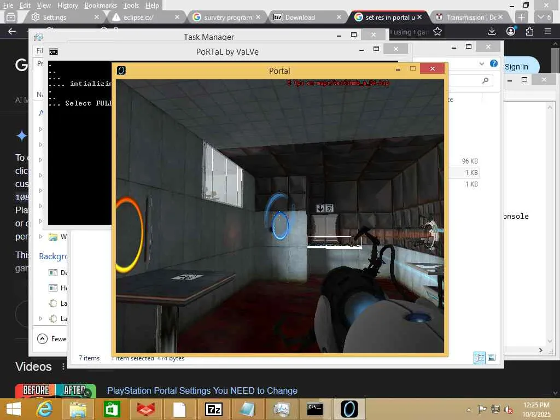The image size is (560, 420).
Task: Switch to Task Manager taskbar icon
Action: pyautogui.click(x=281, y=409)
